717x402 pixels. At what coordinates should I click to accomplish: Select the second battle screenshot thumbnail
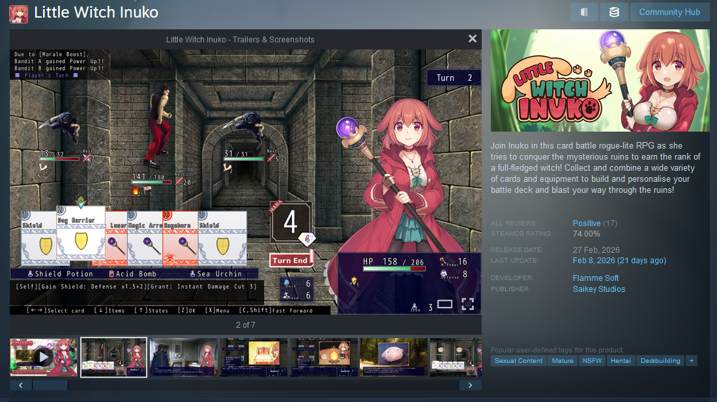click(114, 357)
